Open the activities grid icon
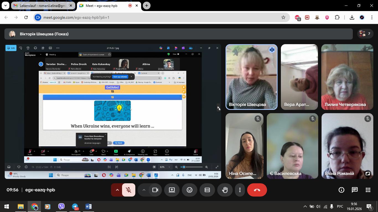This screenshot has height=212, width=378. (368, 190)
